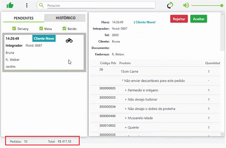Click the details panel scrollbar thumb
226x148 pixels.
pos(222,34)
